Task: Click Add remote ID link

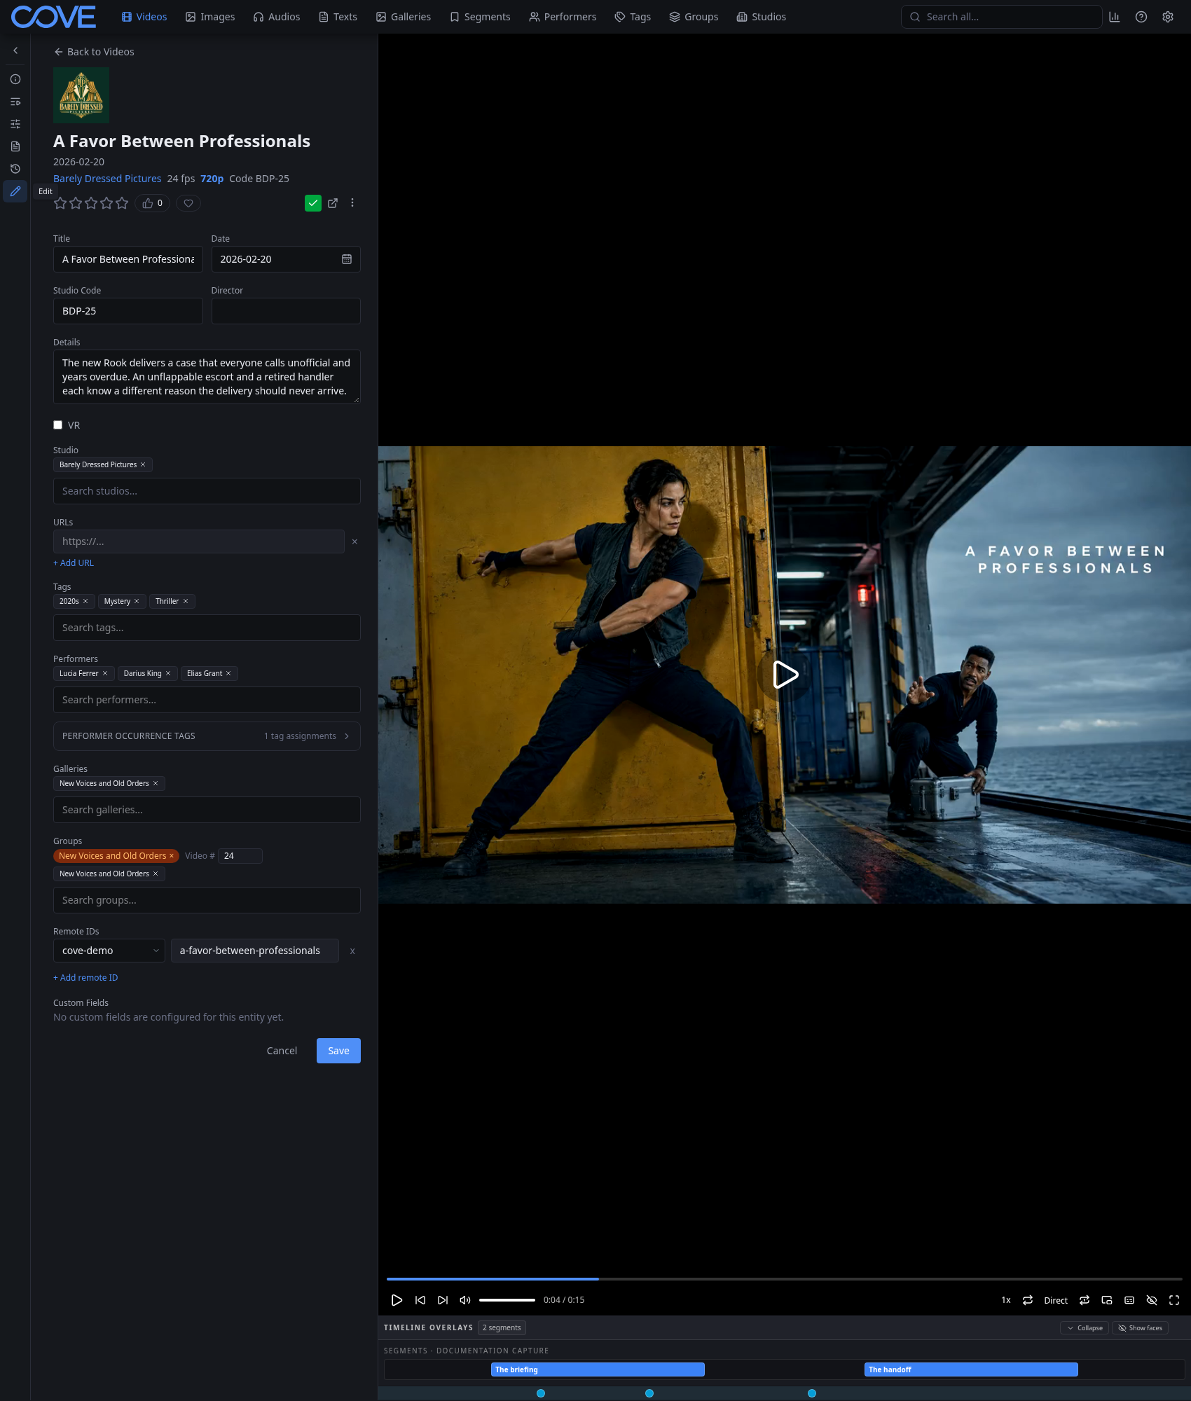Action: pos(85,978)
